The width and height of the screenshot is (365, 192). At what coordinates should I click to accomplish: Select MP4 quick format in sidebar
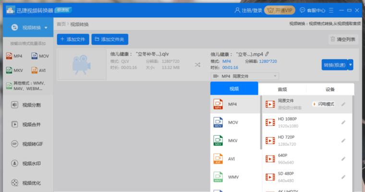[x=14, y=56]
